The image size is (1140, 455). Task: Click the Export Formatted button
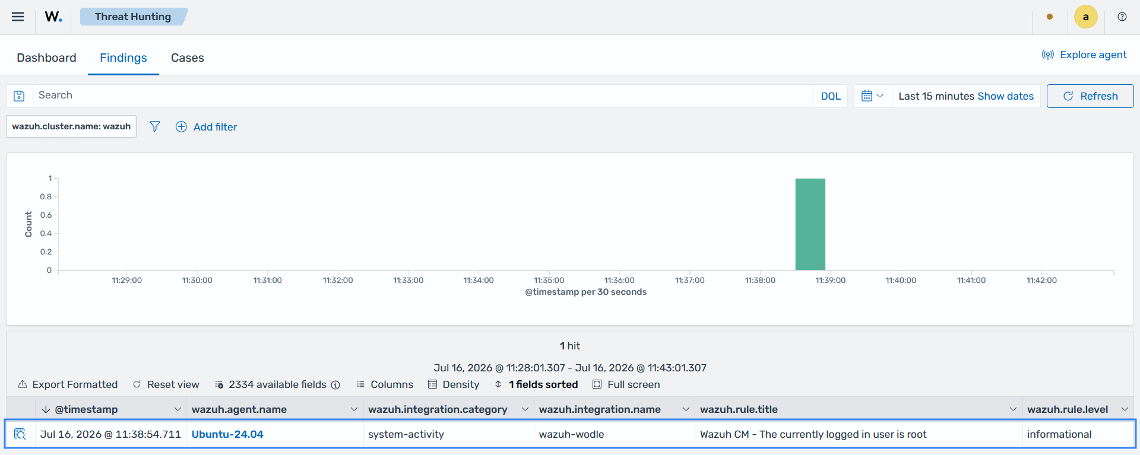(68, 384)
